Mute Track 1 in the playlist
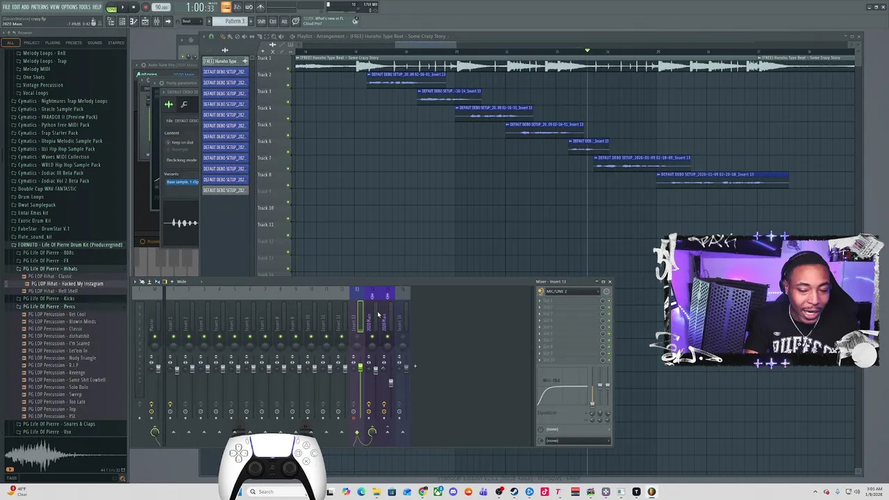Viewport: 889px width, 500px height. pyautogui.click(x=288, y=69)
